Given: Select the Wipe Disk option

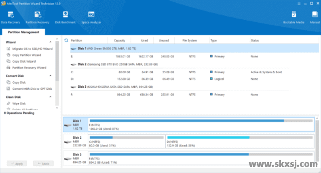Looking at the screenshot, I should tap(19, 103).
